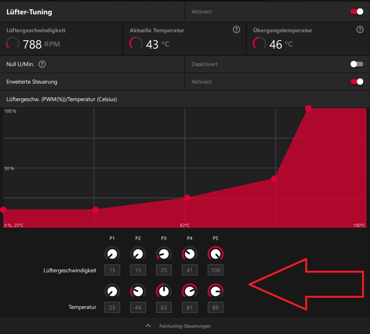Click the Feintuning-Steuerungen label
This screenshot has height=334, width=370.
coord(185,326)
